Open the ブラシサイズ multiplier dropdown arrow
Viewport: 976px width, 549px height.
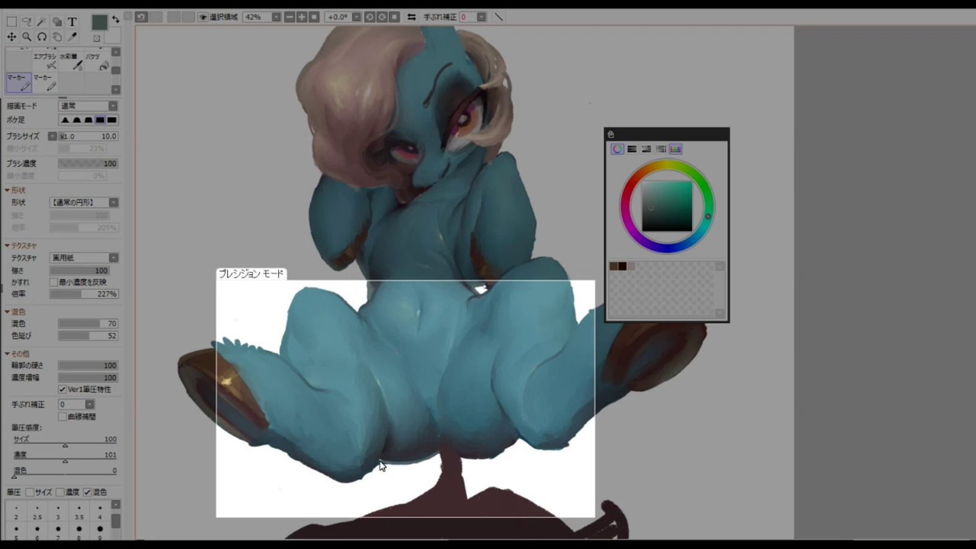click(x=52, y=136)
